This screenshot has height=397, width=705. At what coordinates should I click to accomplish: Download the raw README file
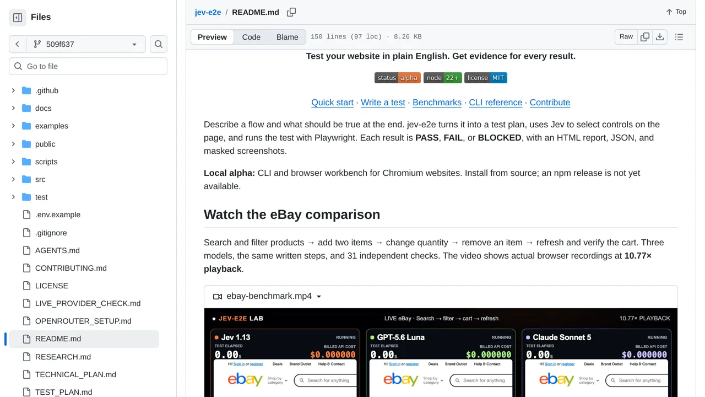pyautogui.click(x=660, y=37)
